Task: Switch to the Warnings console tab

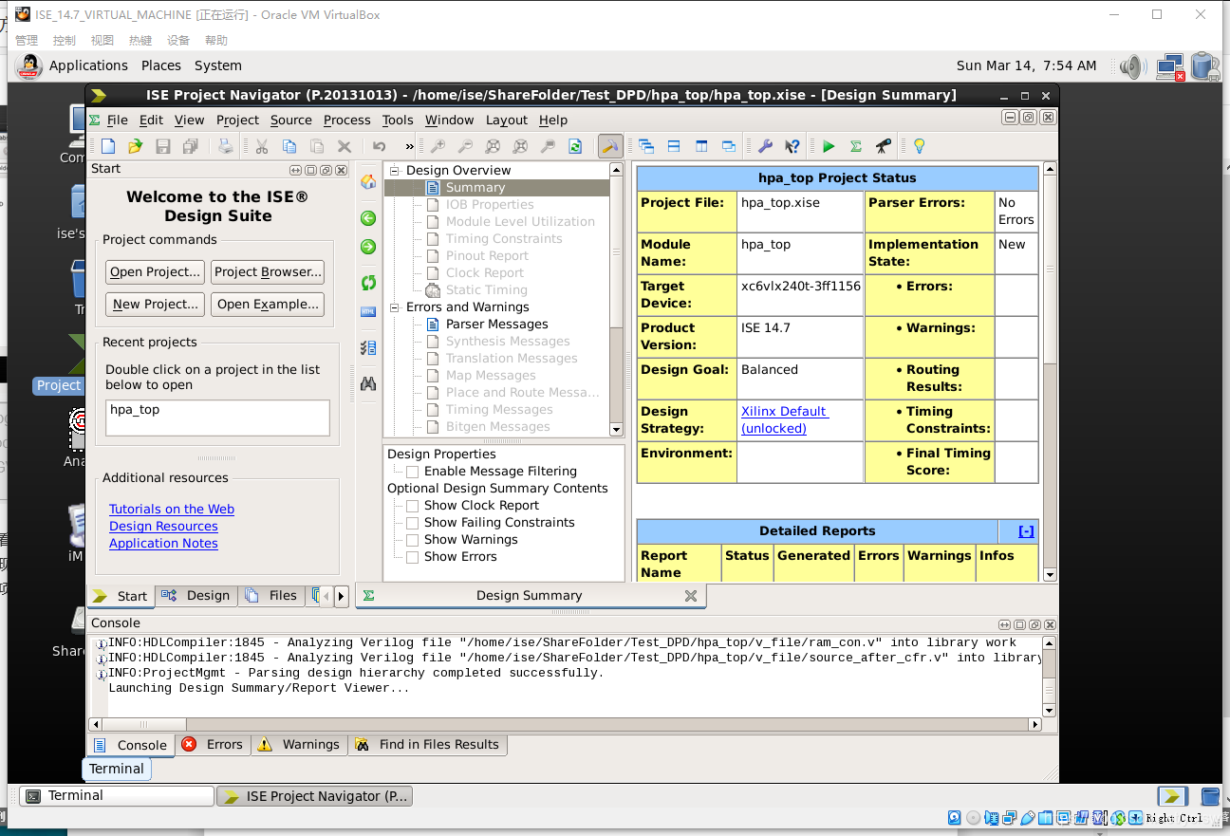Action: [x=299, y=745]
